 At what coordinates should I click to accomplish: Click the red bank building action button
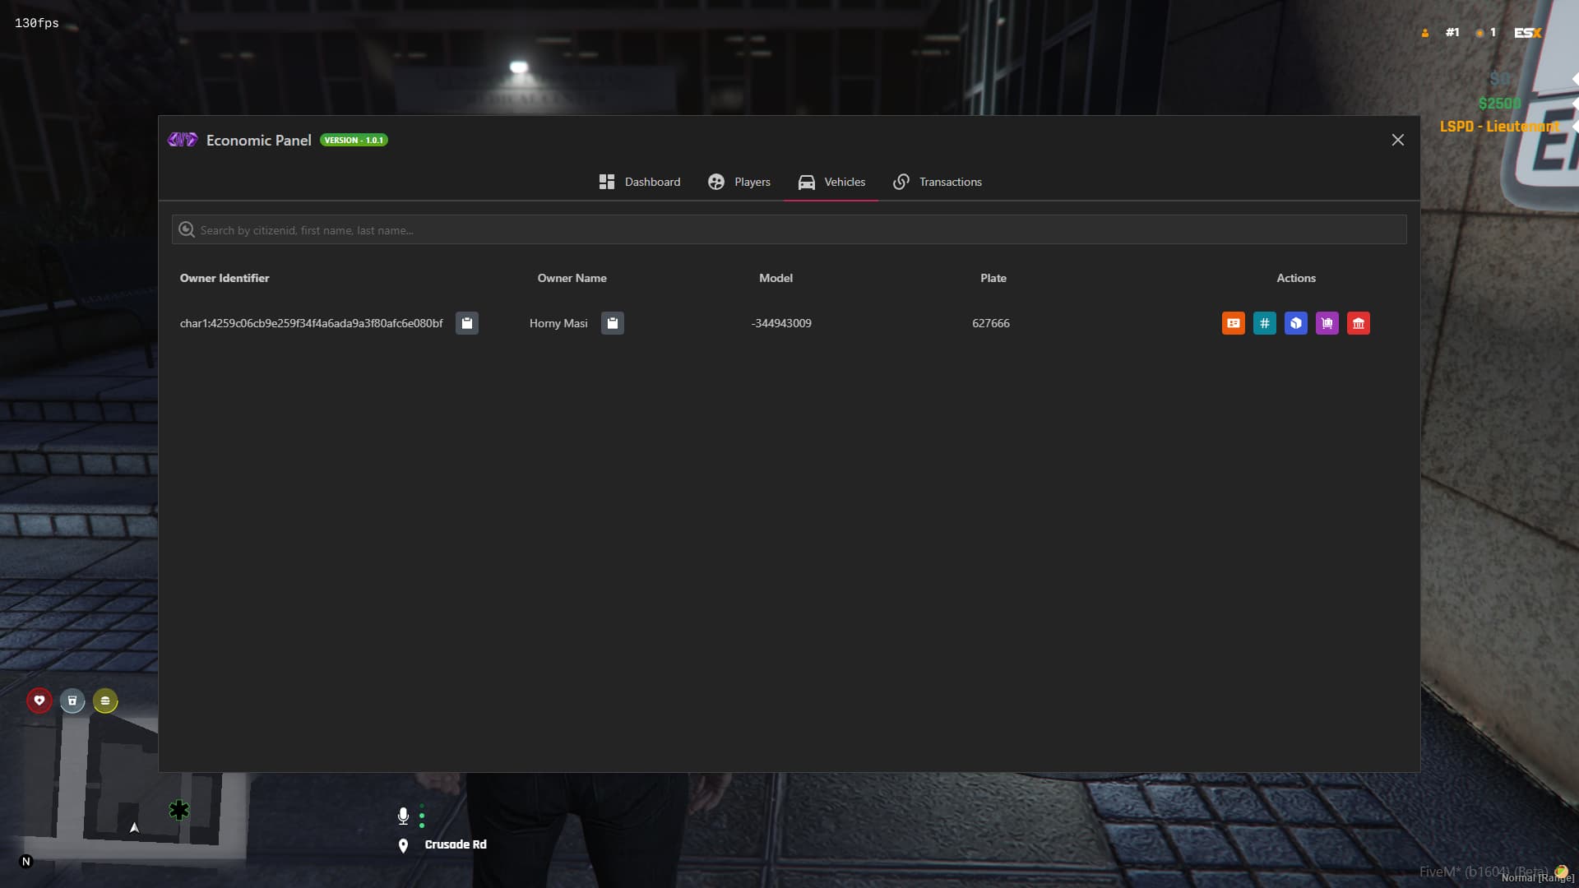tap(1358, 323)
